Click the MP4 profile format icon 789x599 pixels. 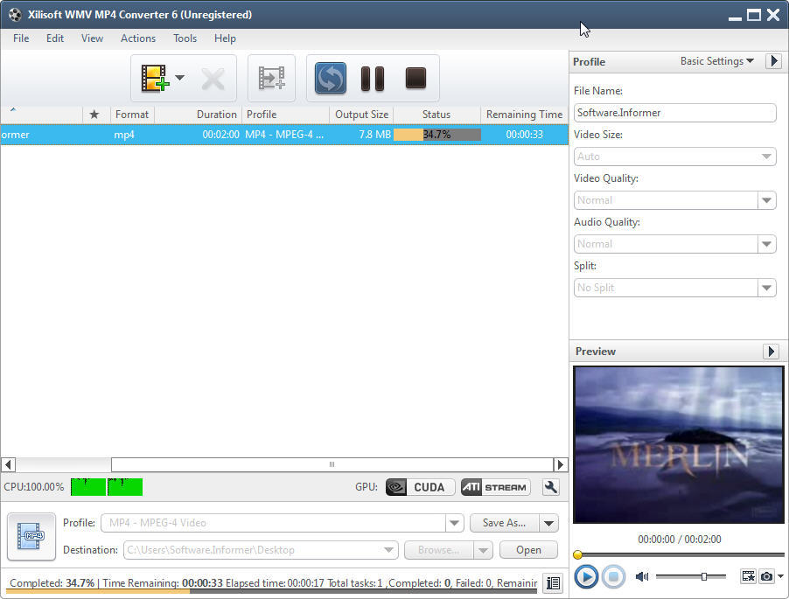tap(31, 536)
